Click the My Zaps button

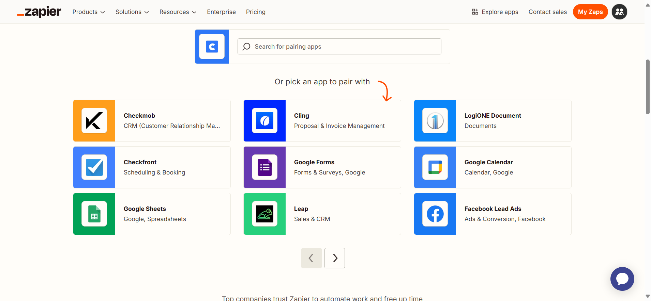point(590,12)
